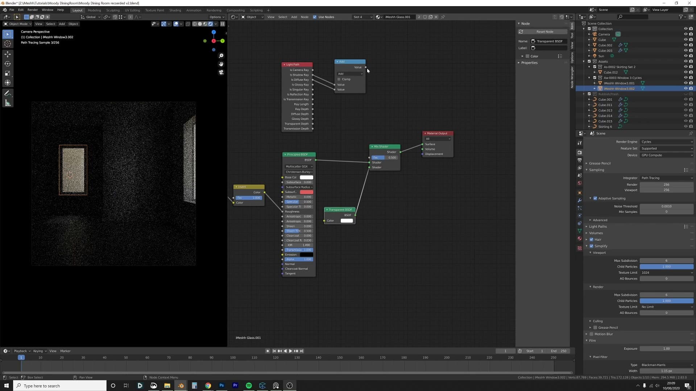Image resolution: width=696 pixels, height=391 pixels.
Task: Click the Base Color white swatch
Action: (x=306, y=178)
